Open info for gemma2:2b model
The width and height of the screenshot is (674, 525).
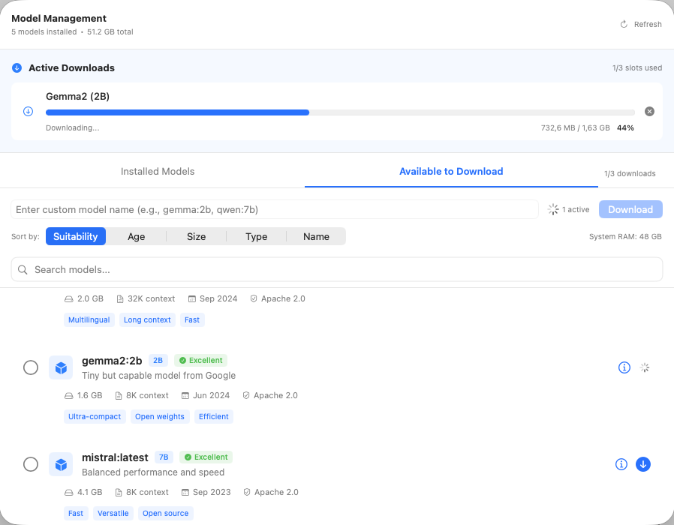tap(624, 367)
